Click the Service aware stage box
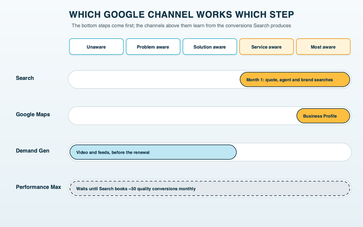The image size is (363, 227). 267,47
